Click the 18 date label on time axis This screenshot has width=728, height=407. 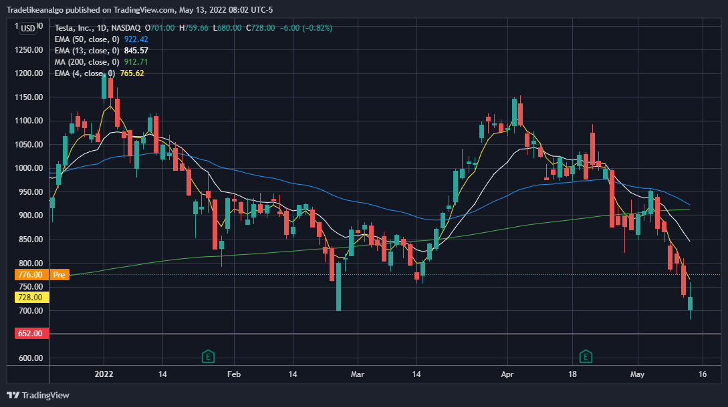tap(572, 374)
